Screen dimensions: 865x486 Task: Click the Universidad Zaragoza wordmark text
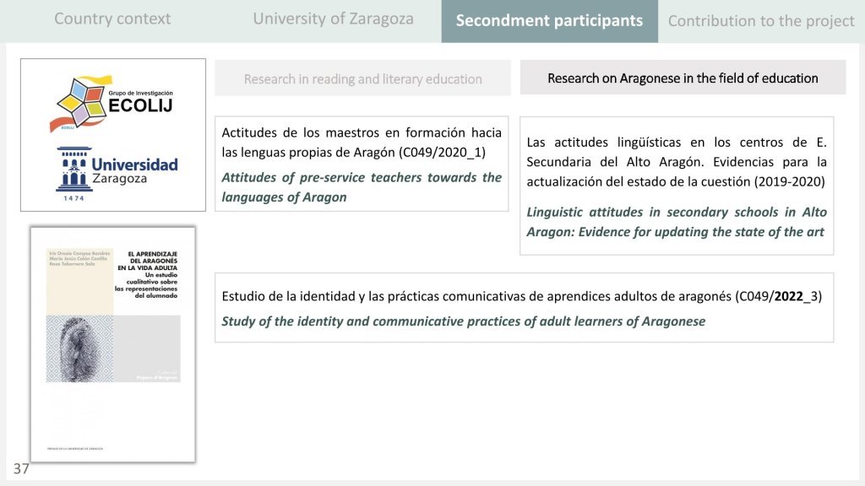click(134, 170)
